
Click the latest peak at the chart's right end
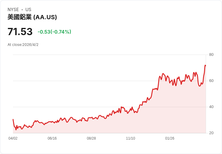[x=205, y=65]
